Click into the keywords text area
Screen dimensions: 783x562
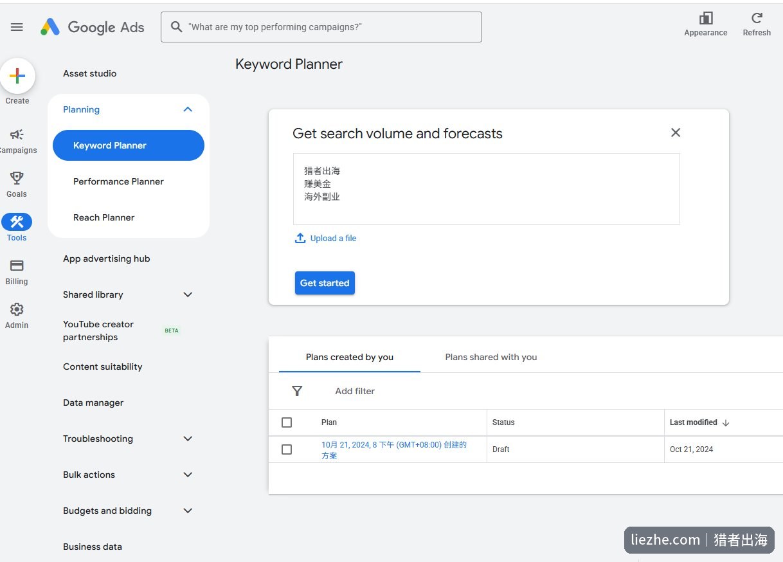487,189
